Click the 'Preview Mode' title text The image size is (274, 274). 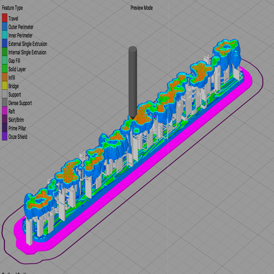(x=142, y=8)
